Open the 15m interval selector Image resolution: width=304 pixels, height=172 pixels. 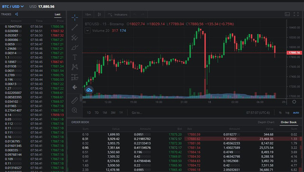click(88, 15)
